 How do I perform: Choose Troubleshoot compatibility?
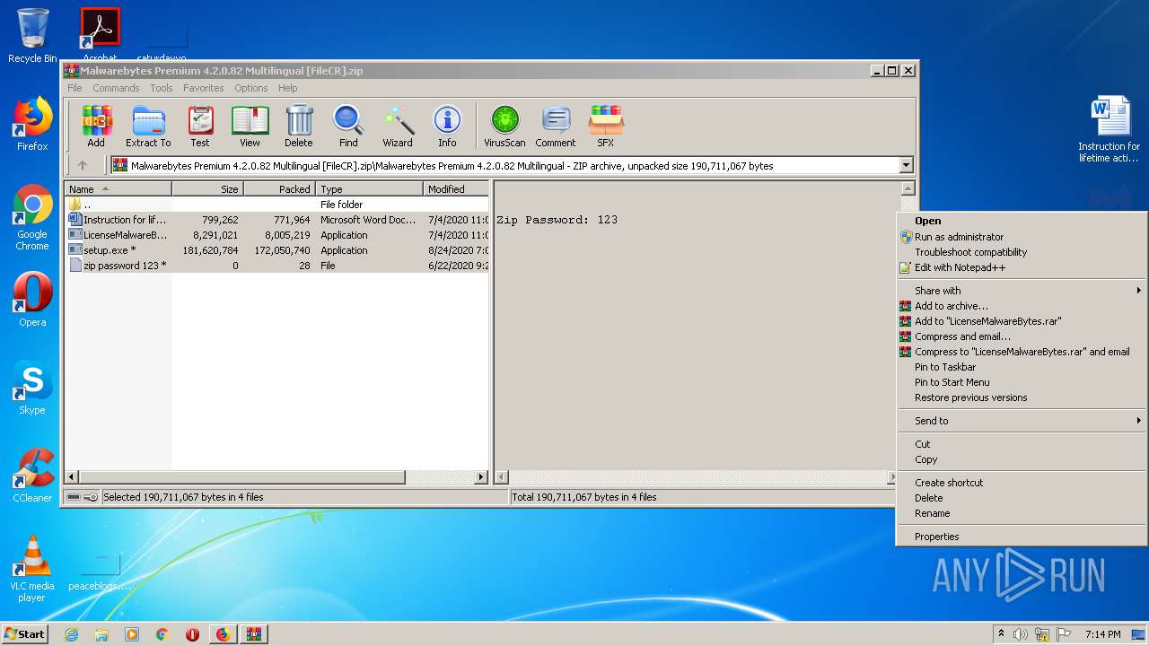[x=1022, y=252]
